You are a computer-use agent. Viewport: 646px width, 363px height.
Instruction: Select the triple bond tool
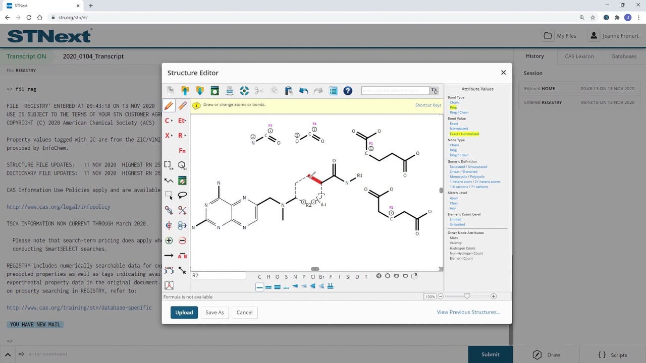click(x=277, y=287)
